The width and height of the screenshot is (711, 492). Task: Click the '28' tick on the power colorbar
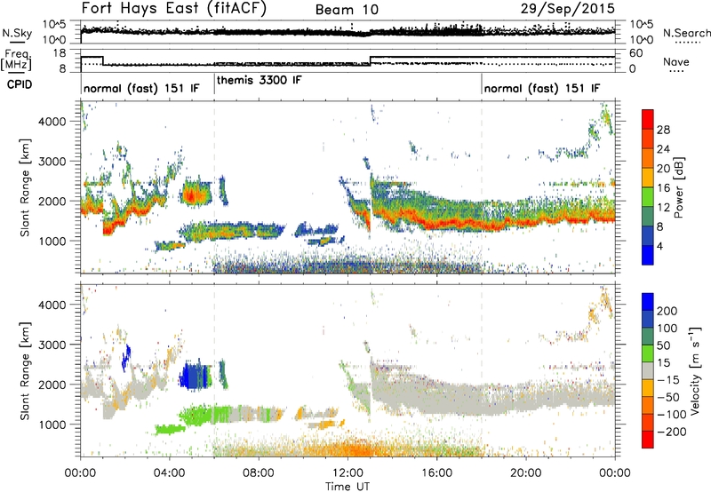click(663, 130)
